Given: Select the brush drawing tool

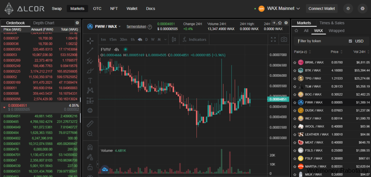Looking at the screenshot, I should coord(90,71).
